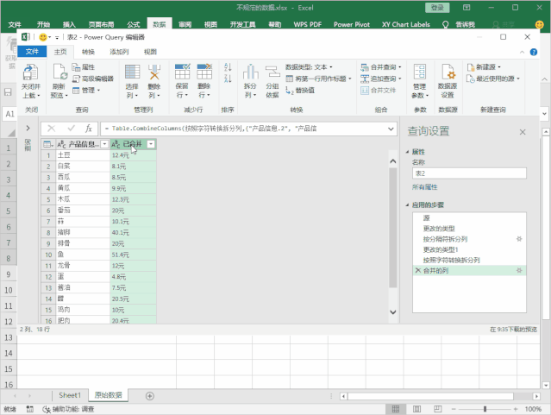551x415 pixels.
Task: Click the gear icon beside 合并的列 step
Action: [x=519, y=271]
